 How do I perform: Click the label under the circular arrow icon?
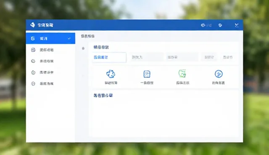218,83
